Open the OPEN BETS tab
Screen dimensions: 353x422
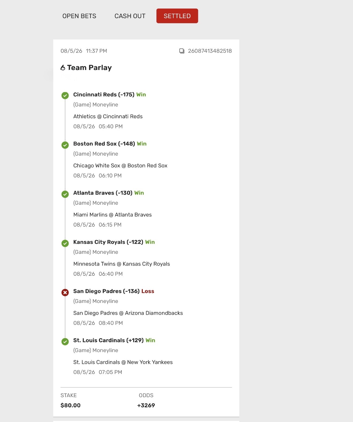click(x=79, y=16)
